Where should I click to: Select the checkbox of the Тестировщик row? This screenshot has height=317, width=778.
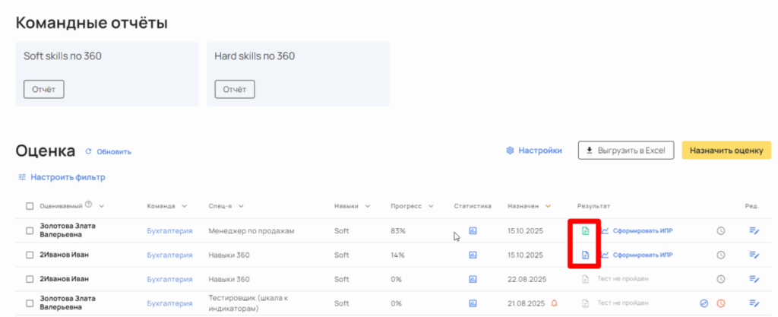(x=30, y=303)
